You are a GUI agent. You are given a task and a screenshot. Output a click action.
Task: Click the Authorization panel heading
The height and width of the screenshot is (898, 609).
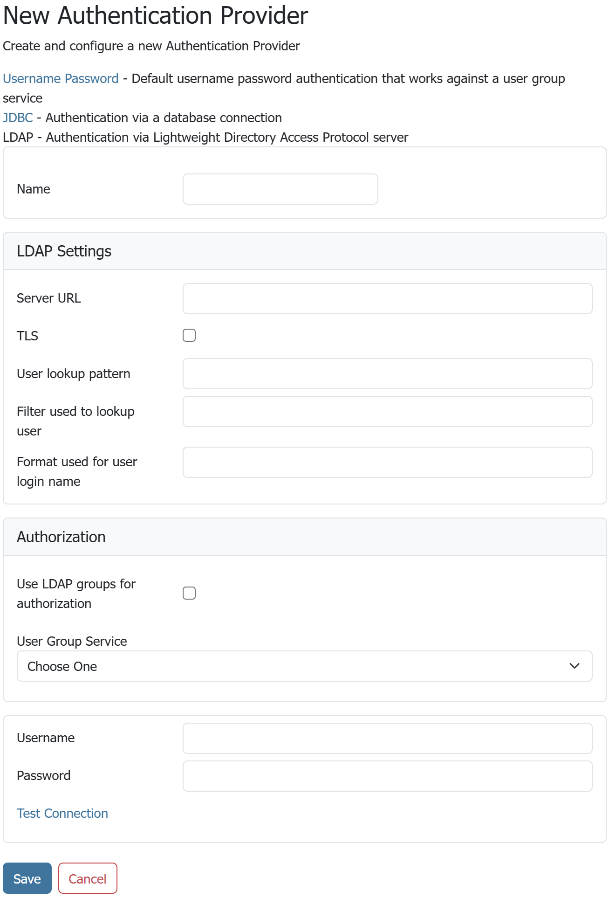click(x=61, y=537)
